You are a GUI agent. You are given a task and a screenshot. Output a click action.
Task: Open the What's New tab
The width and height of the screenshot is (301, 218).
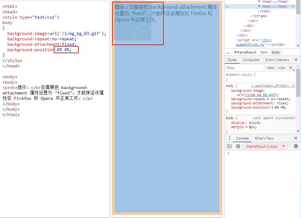[264, 138]
